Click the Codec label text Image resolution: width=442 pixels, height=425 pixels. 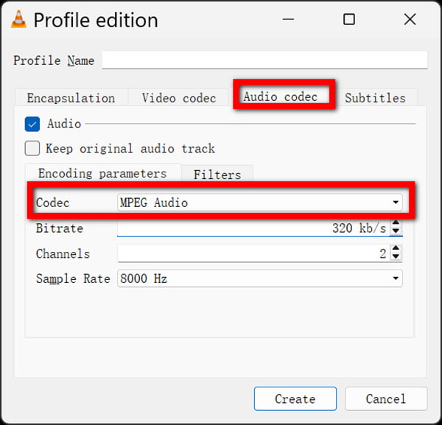pyautogui.click(x=53, y=203)
